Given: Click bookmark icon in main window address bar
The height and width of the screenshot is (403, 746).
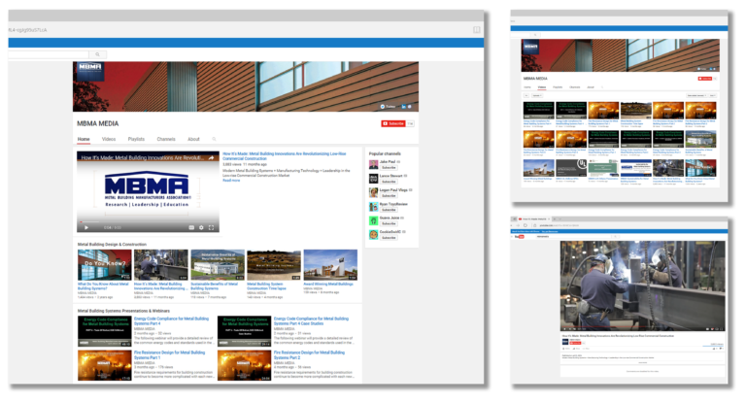Looking at the screenshot, I should pyautogui.click(x=476, y=29).
